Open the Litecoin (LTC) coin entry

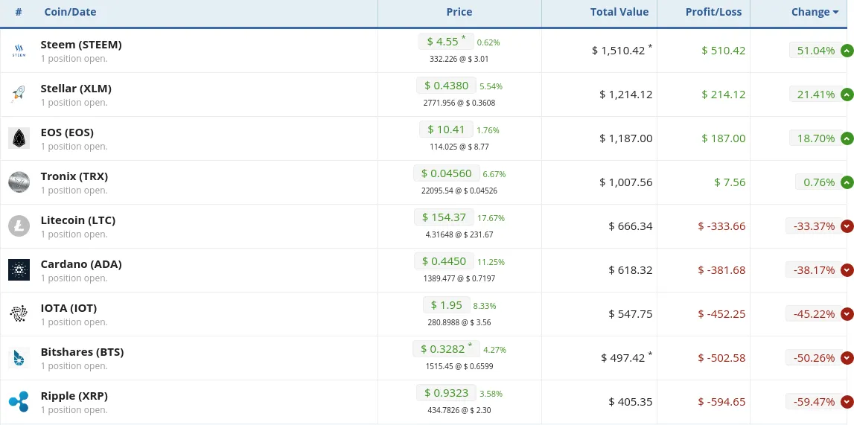(78, 220)
